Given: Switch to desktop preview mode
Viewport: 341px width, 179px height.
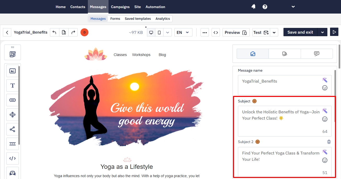Looking at the screenshot, I should pos(151,32).
